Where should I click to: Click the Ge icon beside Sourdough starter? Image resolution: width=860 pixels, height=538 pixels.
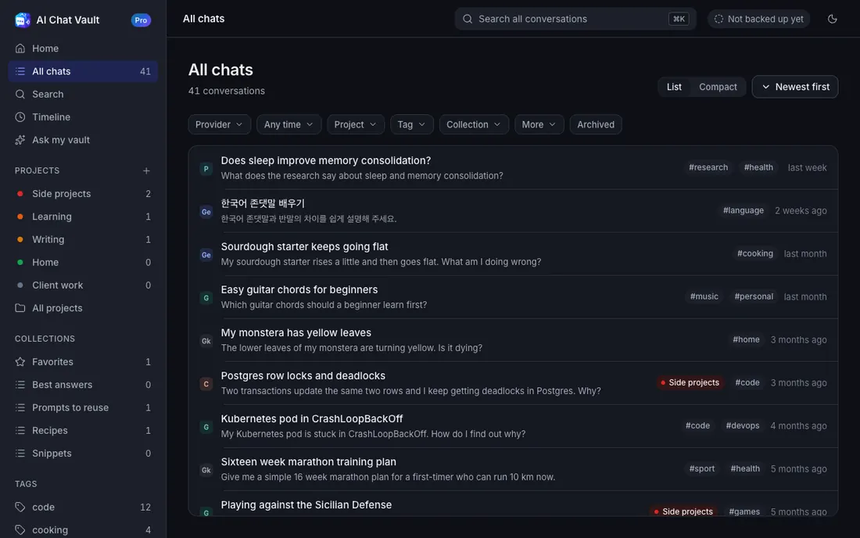coord(206,254)
